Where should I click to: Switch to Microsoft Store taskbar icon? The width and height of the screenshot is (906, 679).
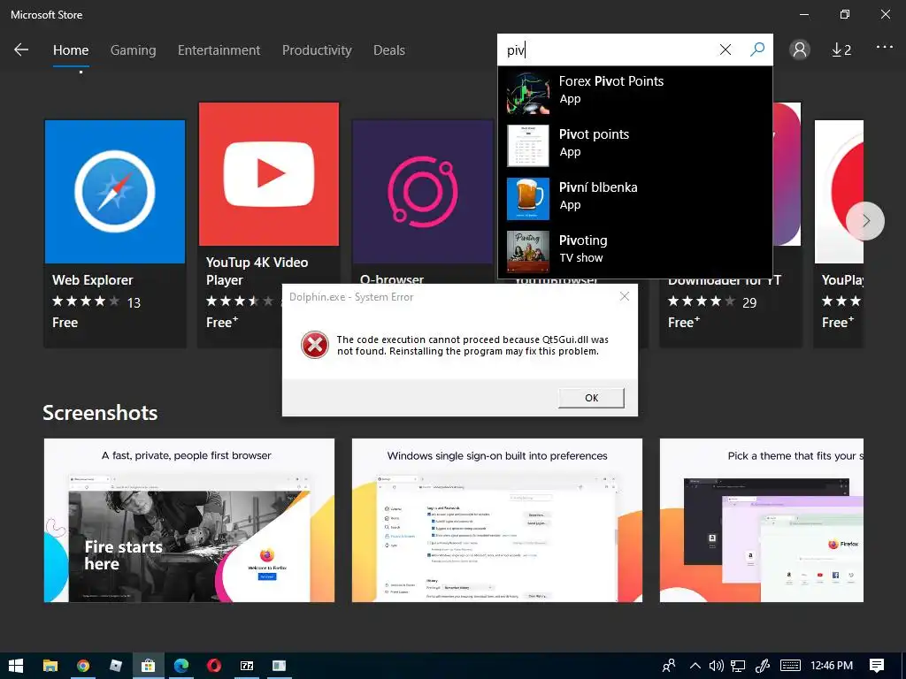(149, 666)
